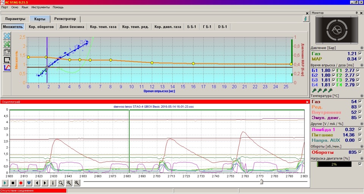The image size is (364, 194).
Task: Toggle the Газ pressure checkbox
Action: point(360,53)
